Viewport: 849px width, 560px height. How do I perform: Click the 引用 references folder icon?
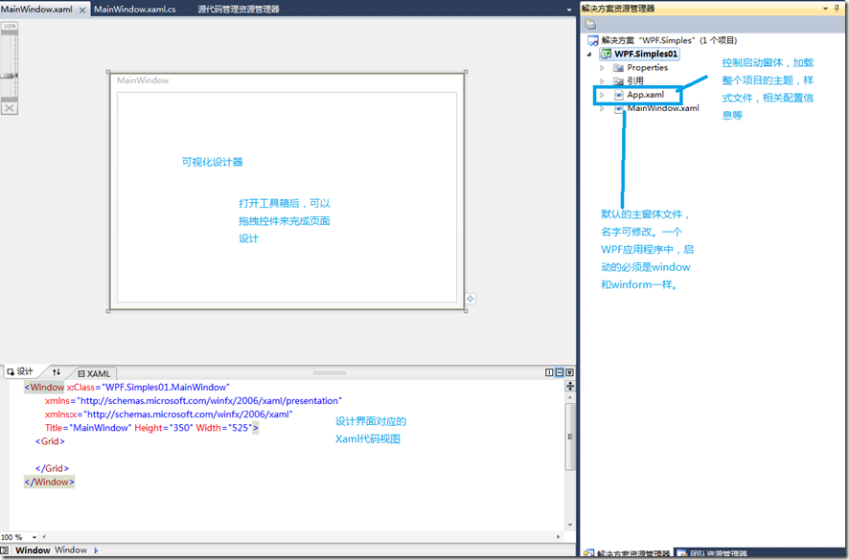[x=618, y=81]
